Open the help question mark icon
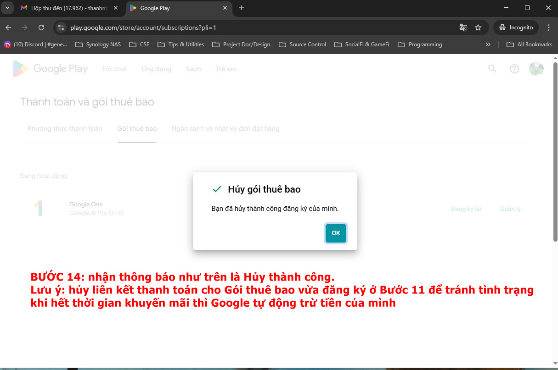 (514, 69)
